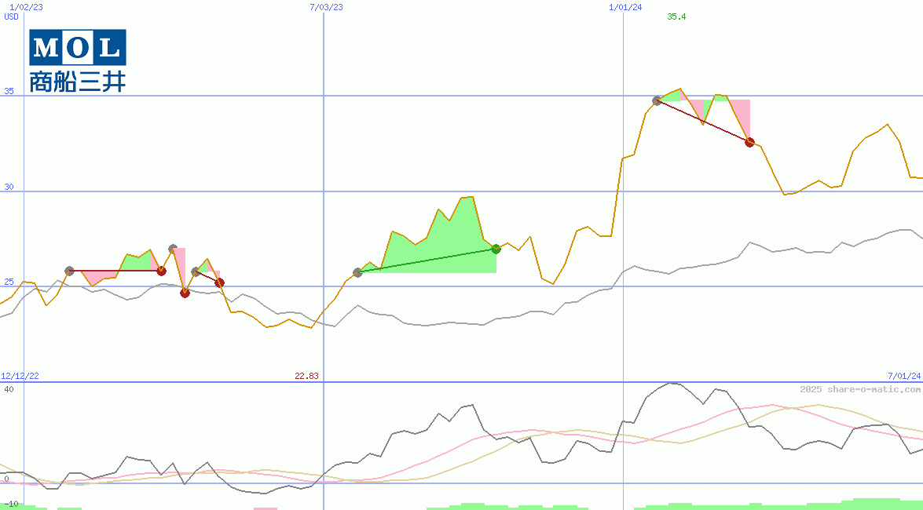Viewport: 923px width, 510px height.
Task: Select the gray dot starting the January 2024 downtrend
Action: (x=657, y=100)
